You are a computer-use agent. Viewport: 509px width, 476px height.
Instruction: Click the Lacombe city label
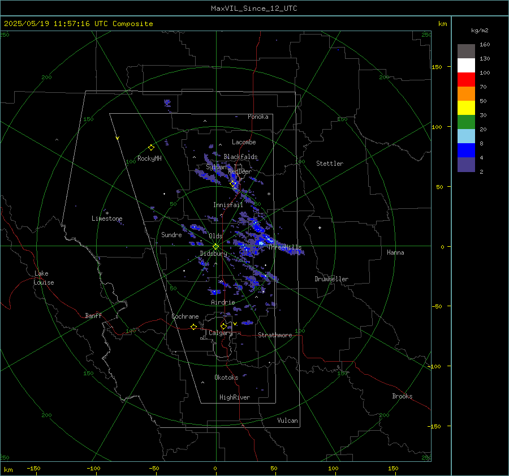pyautogui.click(x=244, y=142)
